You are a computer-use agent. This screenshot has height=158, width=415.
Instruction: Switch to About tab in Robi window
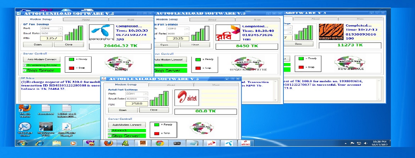click(x=212, y=19)
